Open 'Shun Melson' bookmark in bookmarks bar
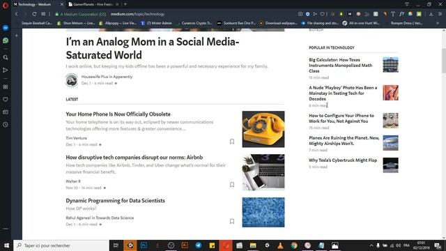 76,23
